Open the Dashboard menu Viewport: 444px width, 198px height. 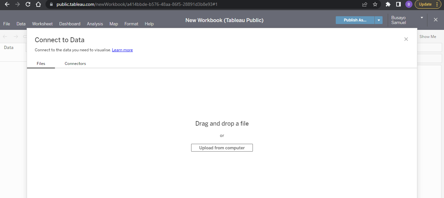(70, 24)
